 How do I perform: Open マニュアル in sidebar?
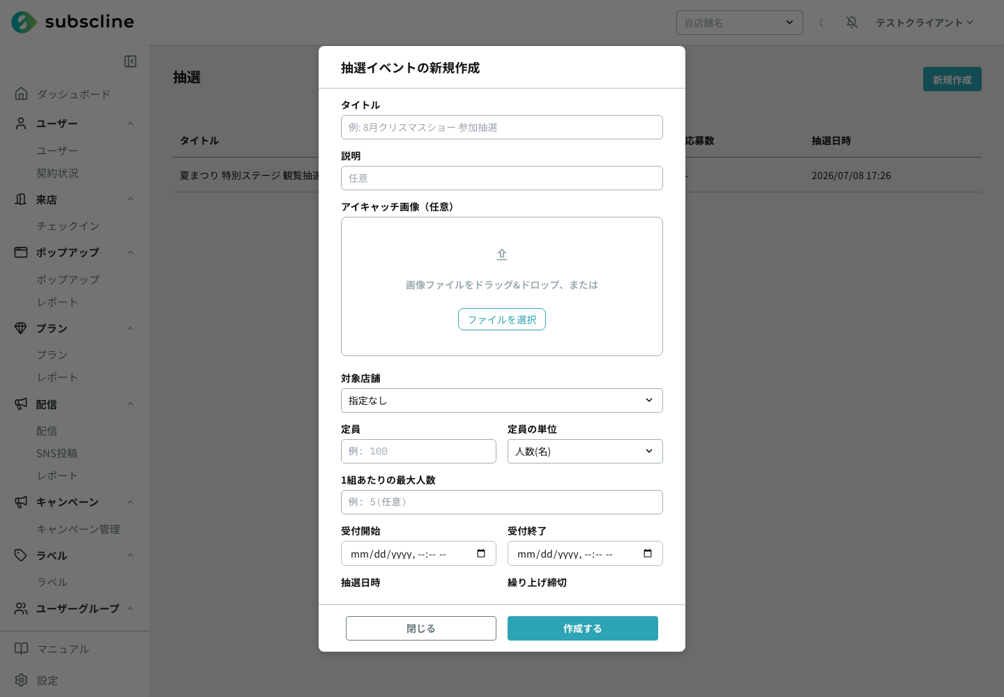(x=63, y=649)
